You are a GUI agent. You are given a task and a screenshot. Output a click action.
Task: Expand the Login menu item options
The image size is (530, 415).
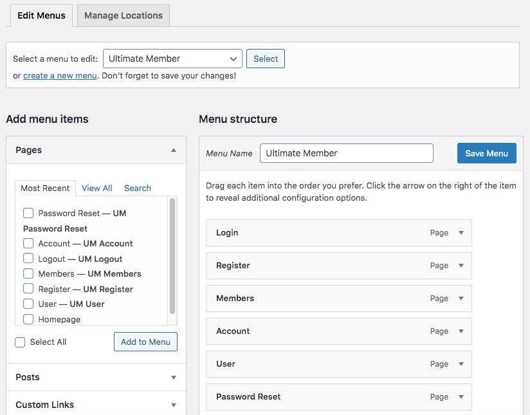461,233
